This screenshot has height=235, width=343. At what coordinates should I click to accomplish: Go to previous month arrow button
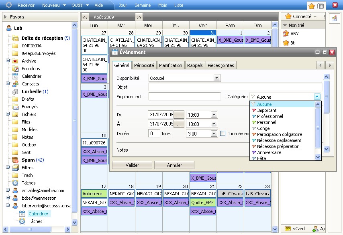85,18
